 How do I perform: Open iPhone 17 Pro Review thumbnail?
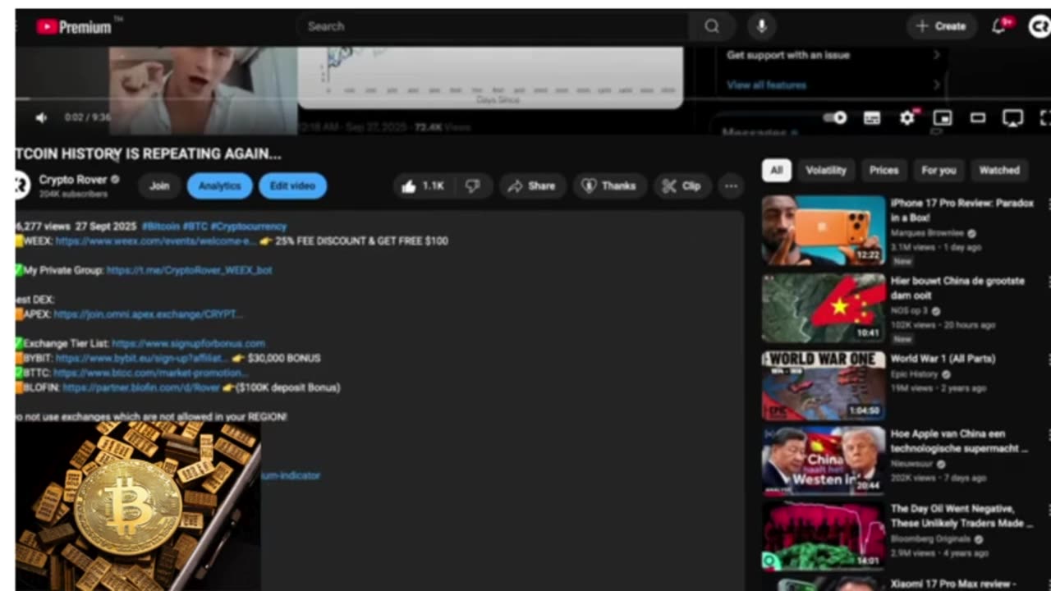[824, 231]
